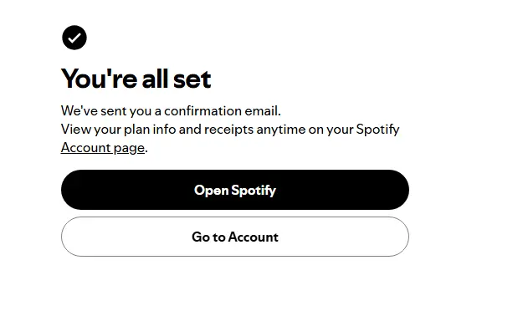The image size is (523, 311).
Task: Open the Account page hyperlink
Action: coord(103,148)
